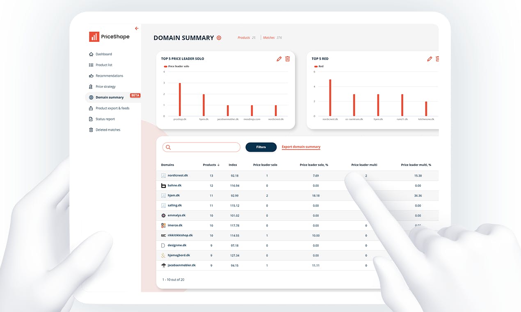Open the nordicnest.dk domain row
The width and height of the screenshot is (521, 312).
(297, 175)
